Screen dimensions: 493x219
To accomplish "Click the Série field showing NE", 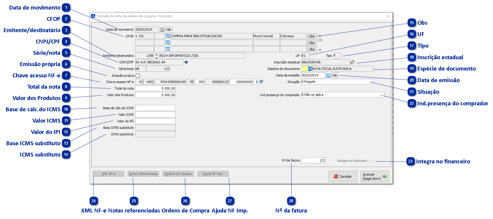I will point(140,69).
